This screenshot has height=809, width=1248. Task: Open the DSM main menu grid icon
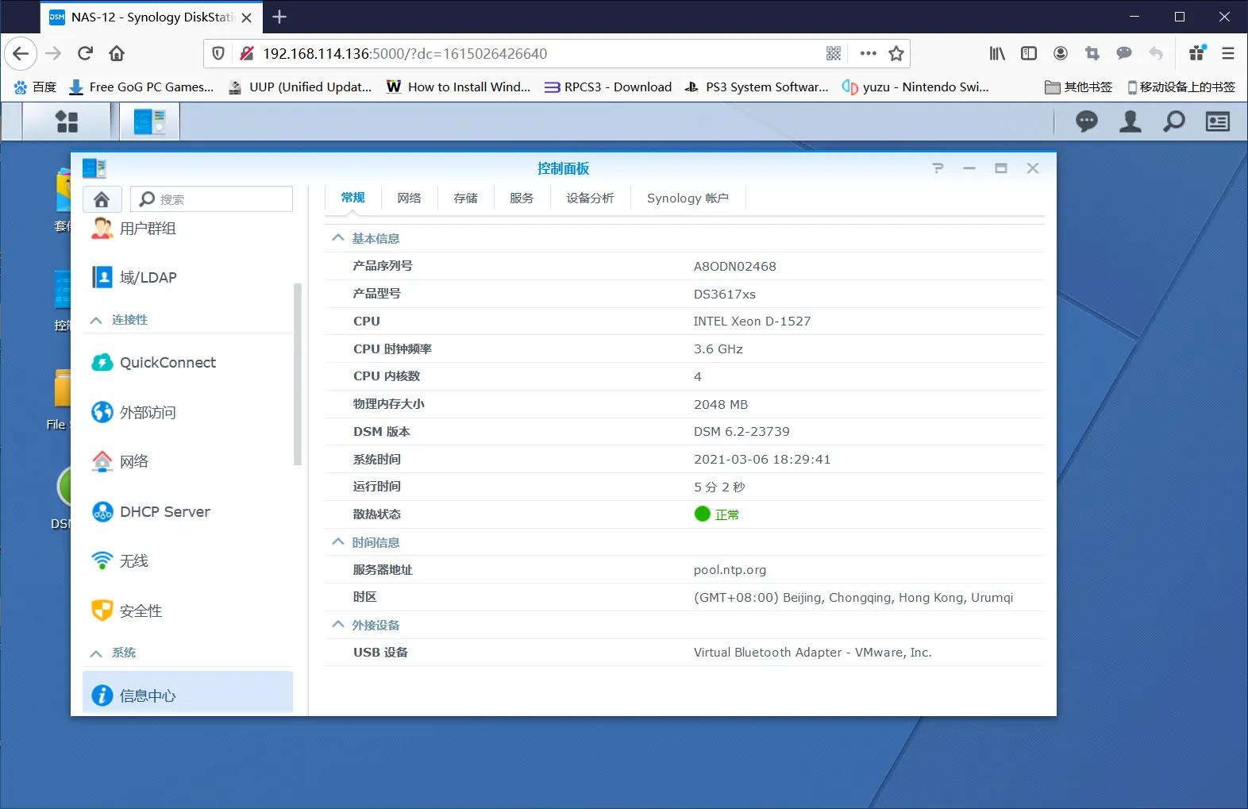click(x=67, y=121)
